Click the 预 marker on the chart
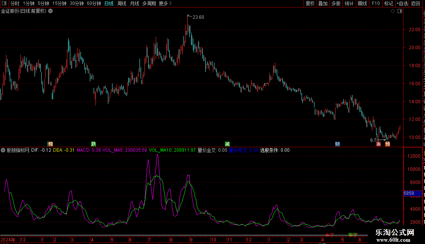This screenshot has height=244, width=425. pos(388,144)
